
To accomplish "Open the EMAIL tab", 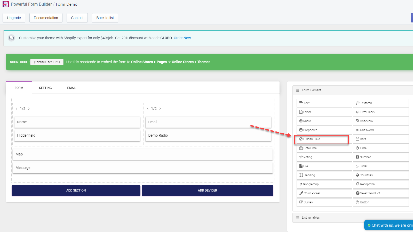I will tap(72, 88).
